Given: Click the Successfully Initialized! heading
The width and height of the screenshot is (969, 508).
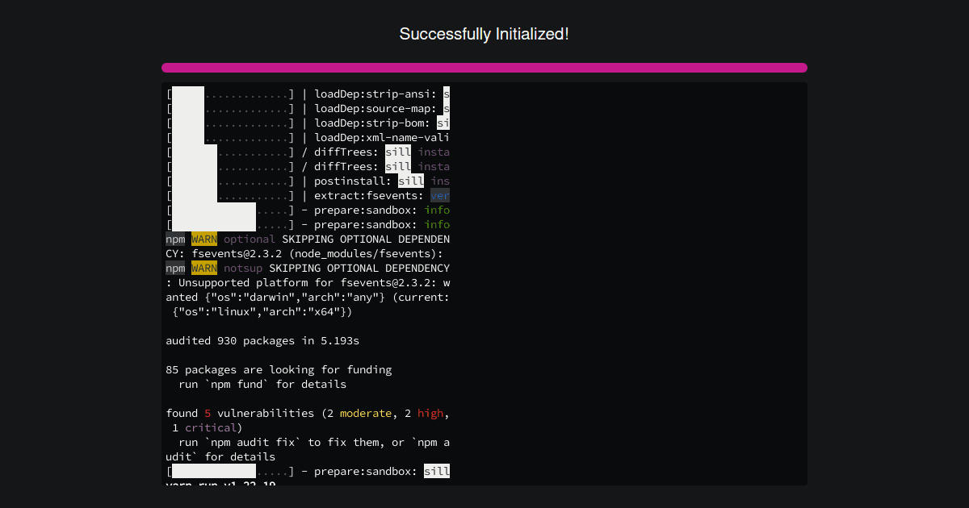Looking at the screenshot, I should tap(484, 34).
